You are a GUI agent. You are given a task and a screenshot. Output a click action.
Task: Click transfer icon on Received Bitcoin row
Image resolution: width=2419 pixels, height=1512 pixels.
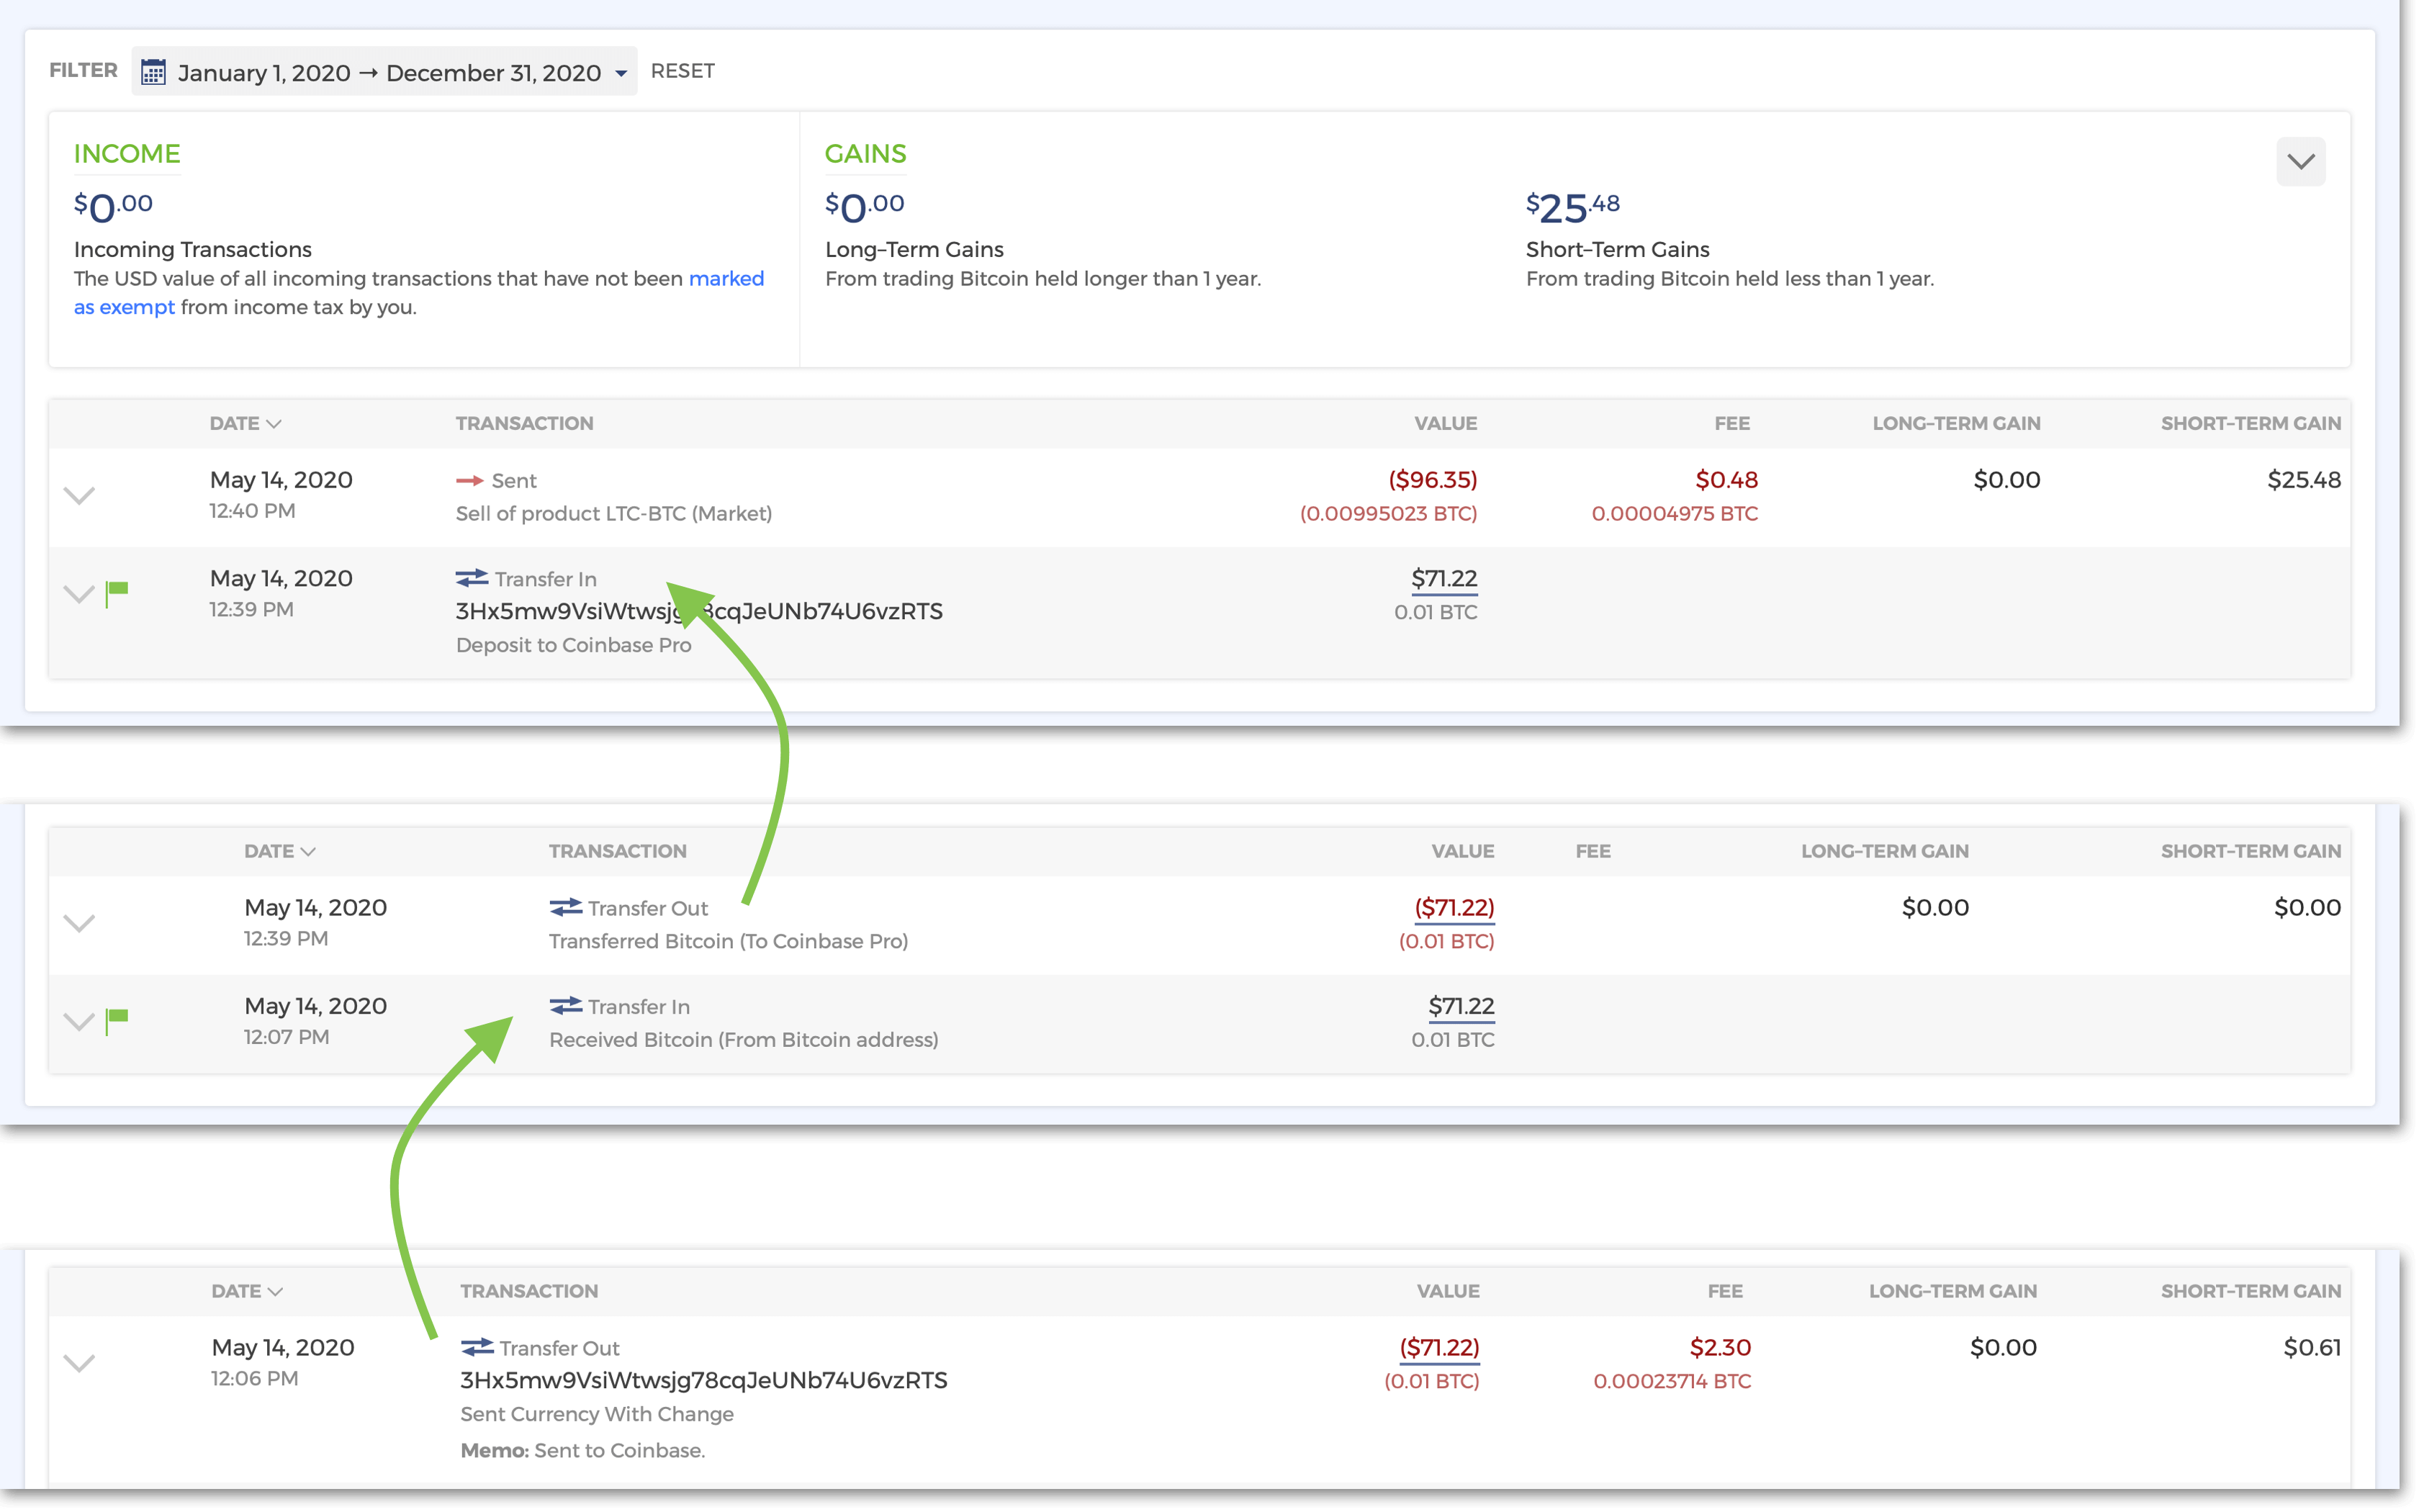tap(566, 1005)
